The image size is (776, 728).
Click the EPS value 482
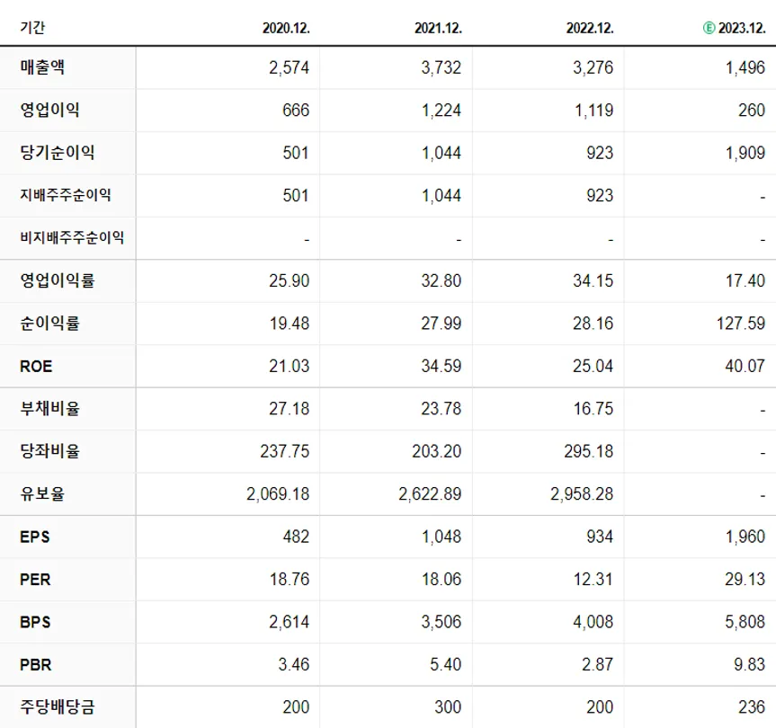tap(296, 537)
